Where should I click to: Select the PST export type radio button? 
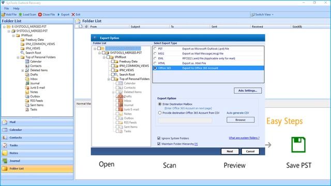(155, 49)
